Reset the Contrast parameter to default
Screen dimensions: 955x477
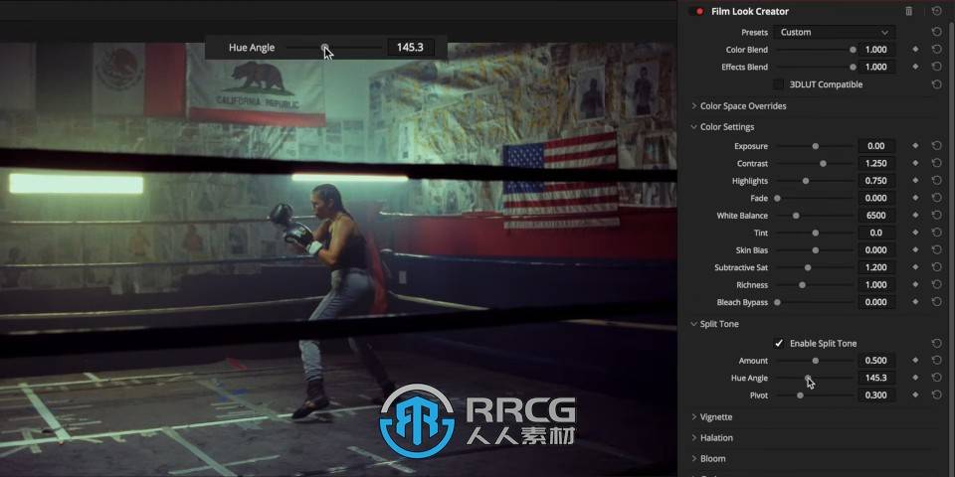tap(936, 163)
